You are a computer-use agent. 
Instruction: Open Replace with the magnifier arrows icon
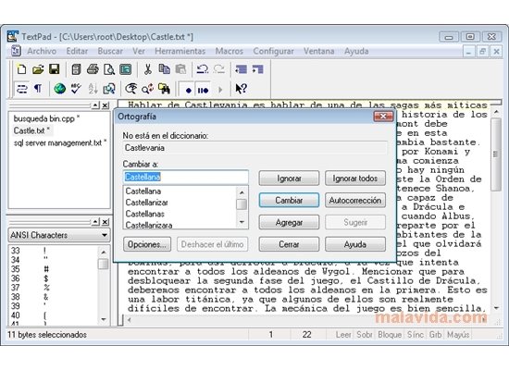click(148, 89)
